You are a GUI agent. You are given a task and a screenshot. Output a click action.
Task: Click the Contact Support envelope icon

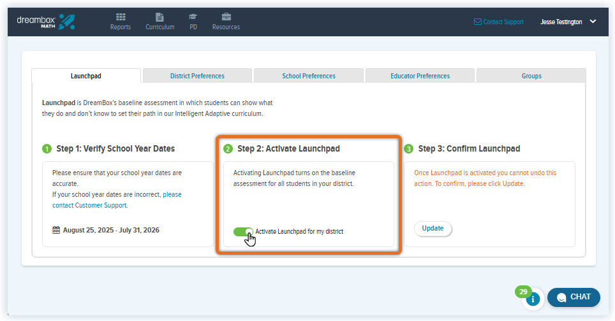click(x=477, y=22)
